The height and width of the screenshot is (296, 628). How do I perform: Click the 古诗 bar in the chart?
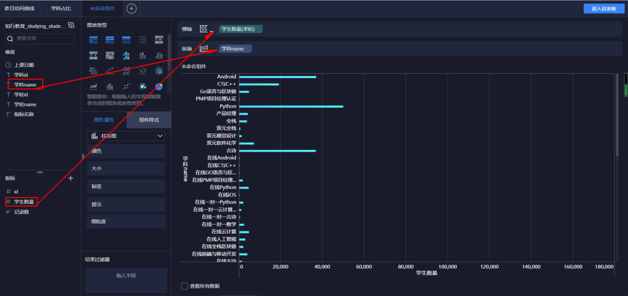pos(278,151)
